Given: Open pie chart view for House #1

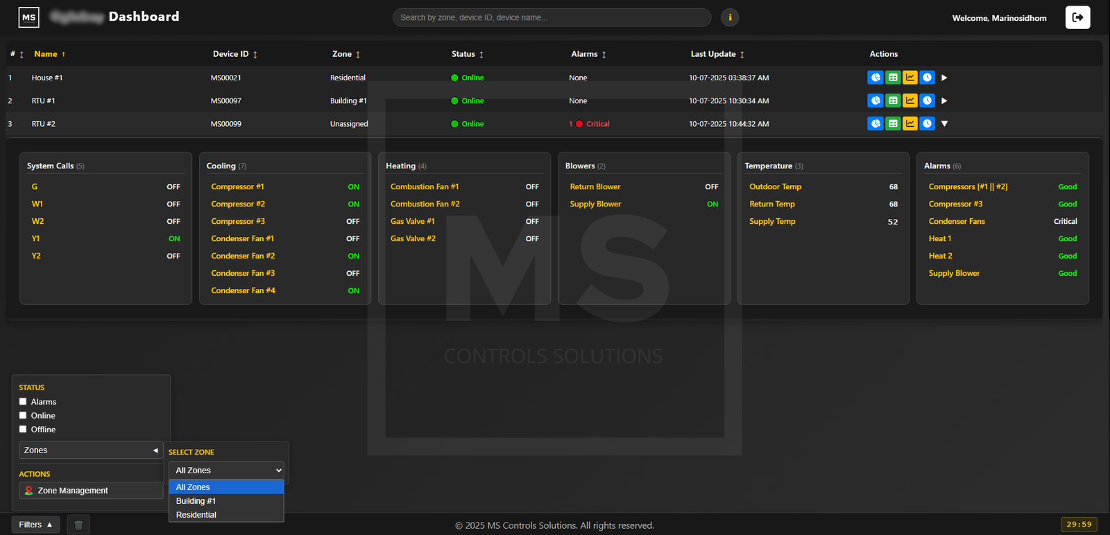Looking at the screenshot, I should [x=876, y=78].
